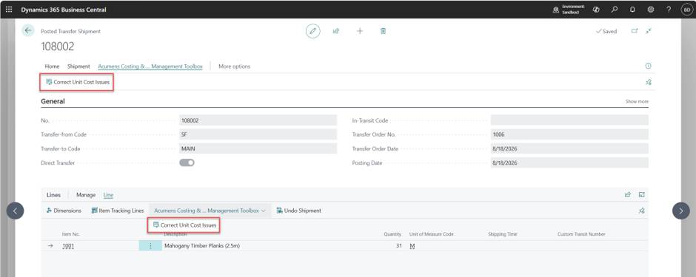Open the help question mark
This screenshot has height=277, width=696.
click(x=669, y=10)
